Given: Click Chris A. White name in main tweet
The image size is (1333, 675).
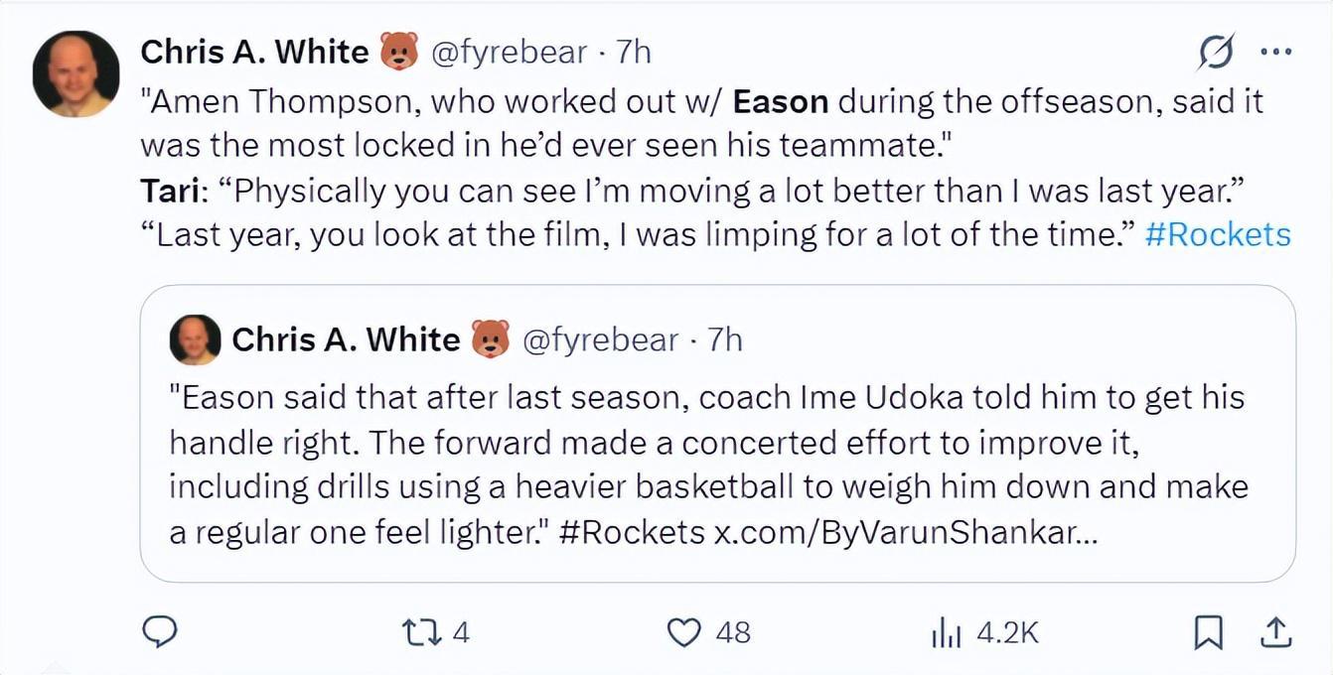Looking at the screenshot, I should click(254, 52).
